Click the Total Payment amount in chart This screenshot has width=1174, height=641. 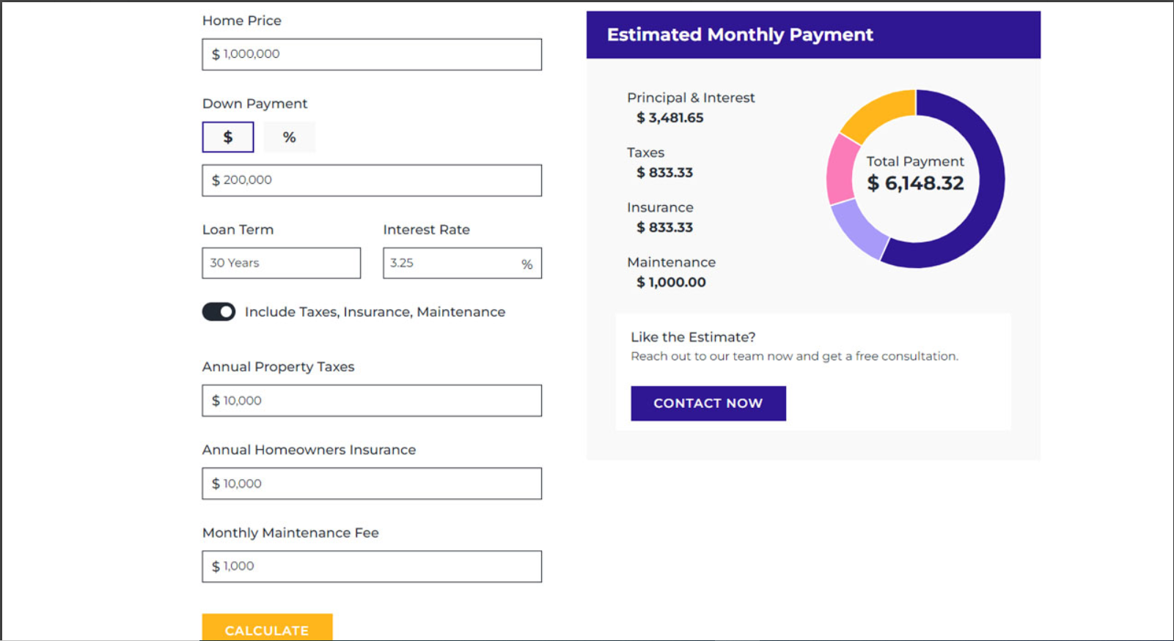pos(915,183)
